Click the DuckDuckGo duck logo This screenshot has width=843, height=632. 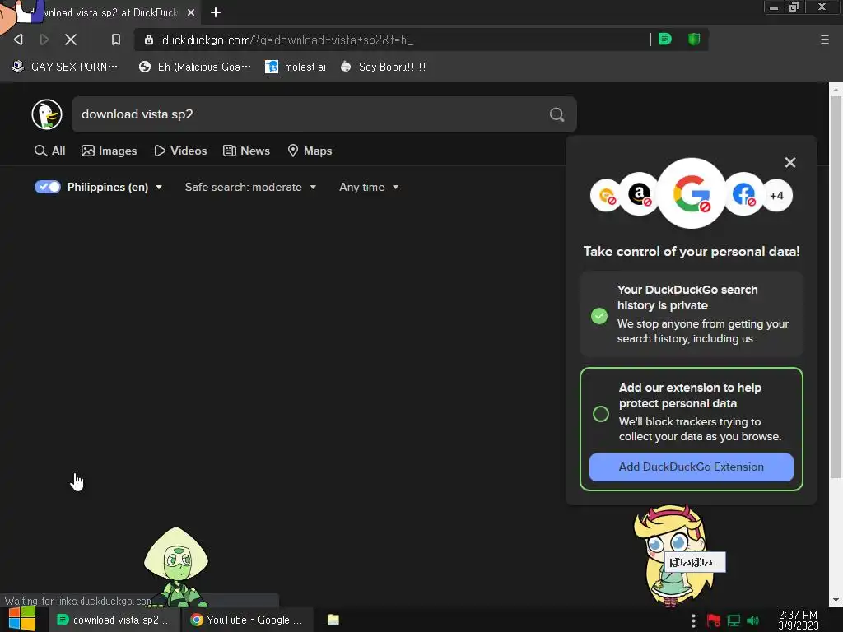(x=47, y=114)
